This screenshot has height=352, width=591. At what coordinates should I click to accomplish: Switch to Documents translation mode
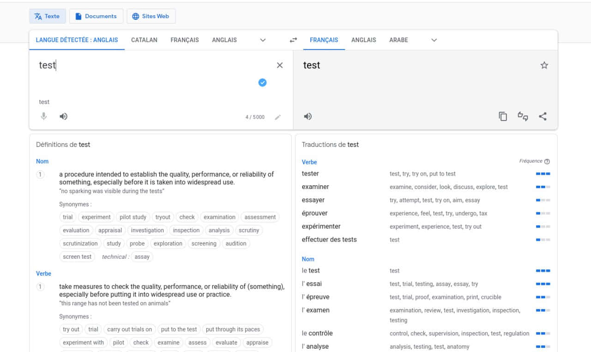pos(96,16)
